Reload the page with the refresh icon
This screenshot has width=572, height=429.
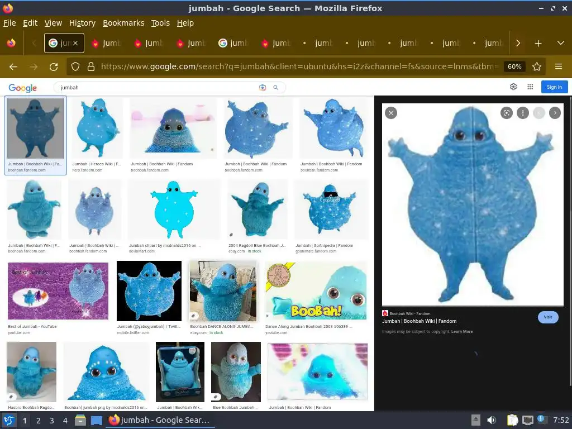coord(54,67)
